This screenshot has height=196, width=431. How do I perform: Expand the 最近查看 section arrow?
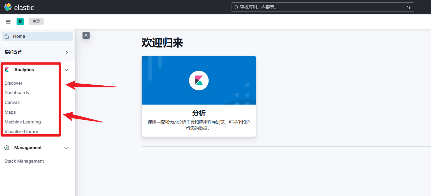67,53
